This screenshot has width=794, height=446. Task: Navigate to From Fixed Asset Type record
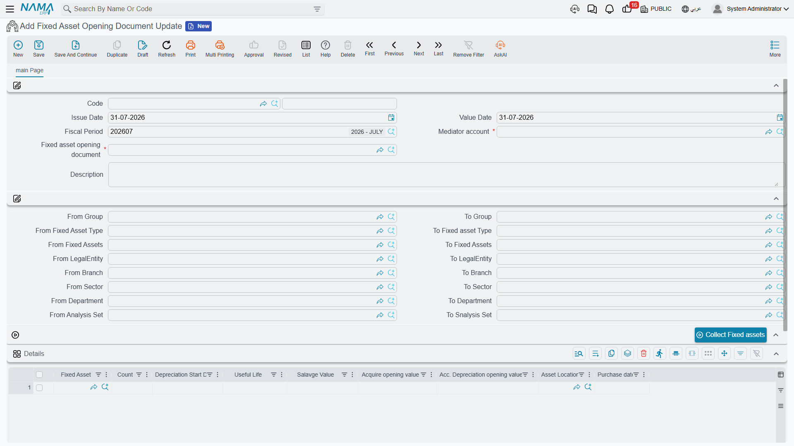click(x=380, y=231)
